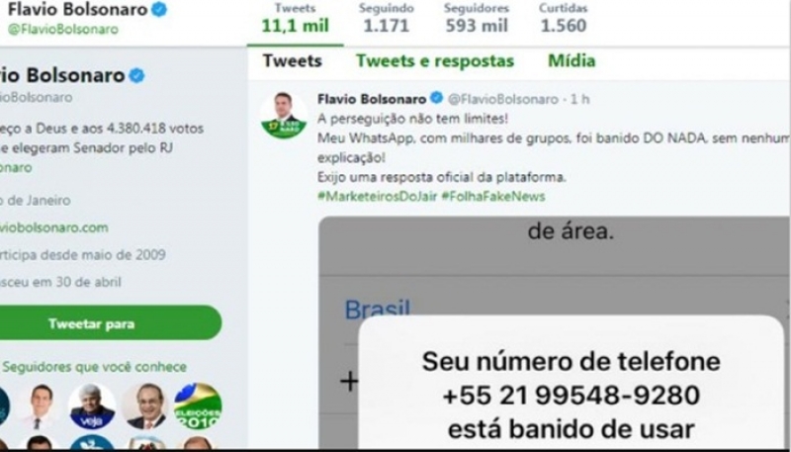This screenshot has height=452, width=791.
Task: Open the Seguidores 593 mil list
Action: point(477,19)
